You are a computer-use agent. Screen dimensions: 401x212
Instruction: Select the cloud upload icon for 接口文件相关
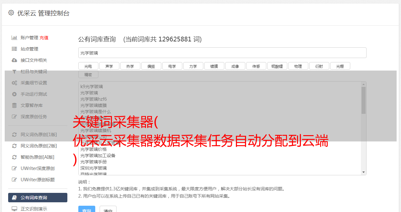point(14,60)
